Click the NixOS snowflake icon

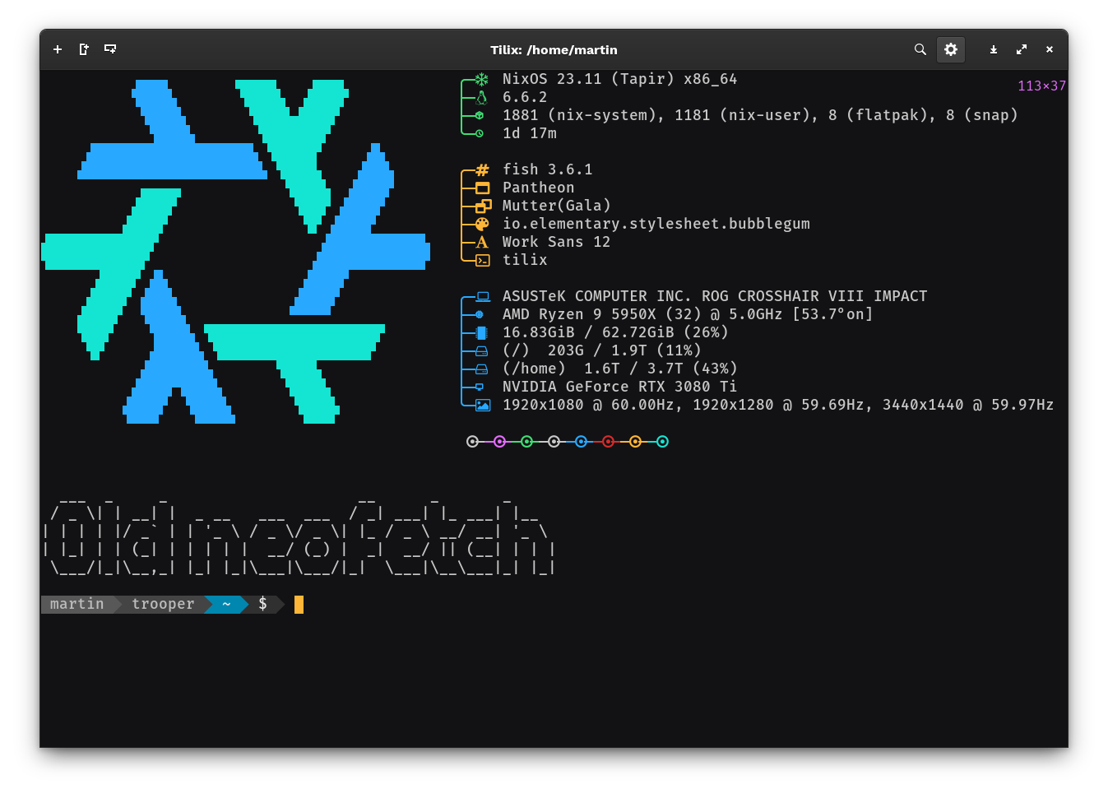click(482, 80)
